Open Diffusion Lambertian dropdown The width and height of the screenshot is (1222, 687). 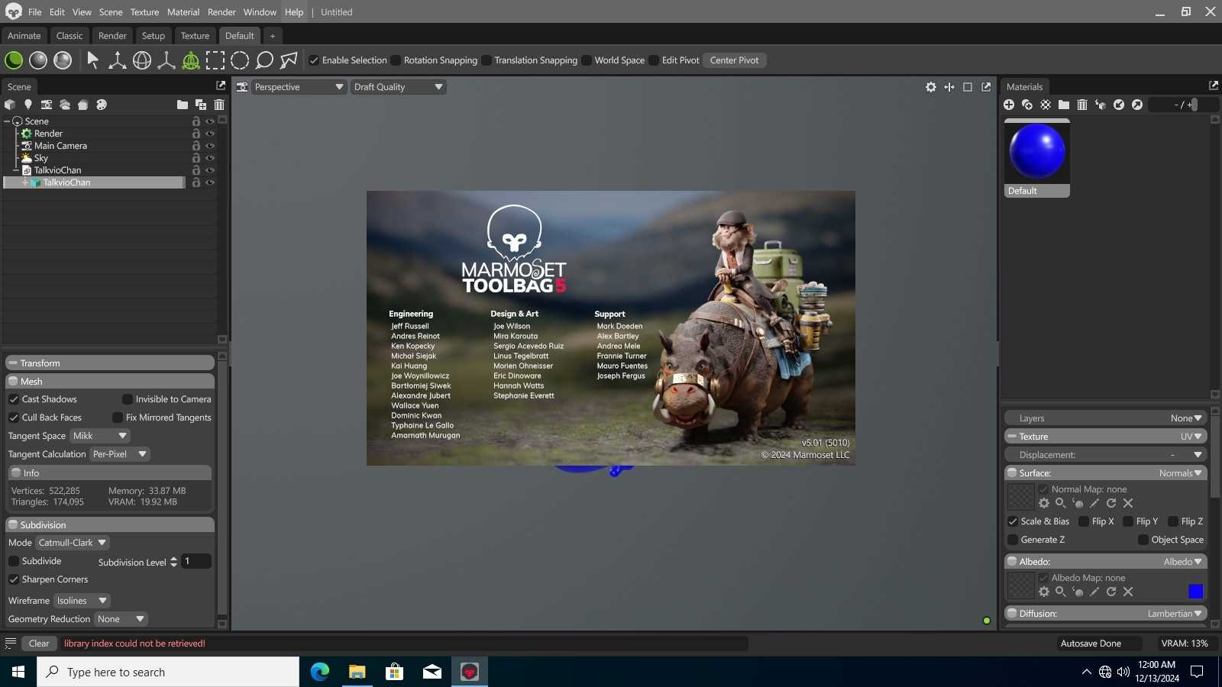point(1175,614)
